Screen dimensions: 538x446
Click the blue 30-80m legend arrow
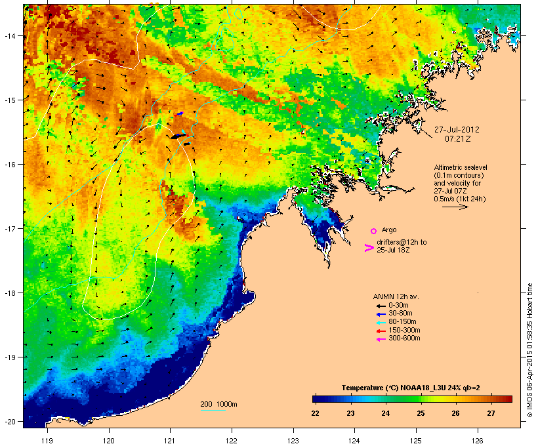(x=381, y=314)
